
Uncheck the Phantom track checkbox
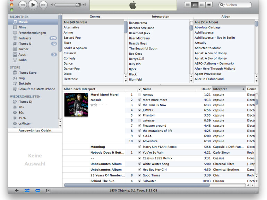[139, 115]
